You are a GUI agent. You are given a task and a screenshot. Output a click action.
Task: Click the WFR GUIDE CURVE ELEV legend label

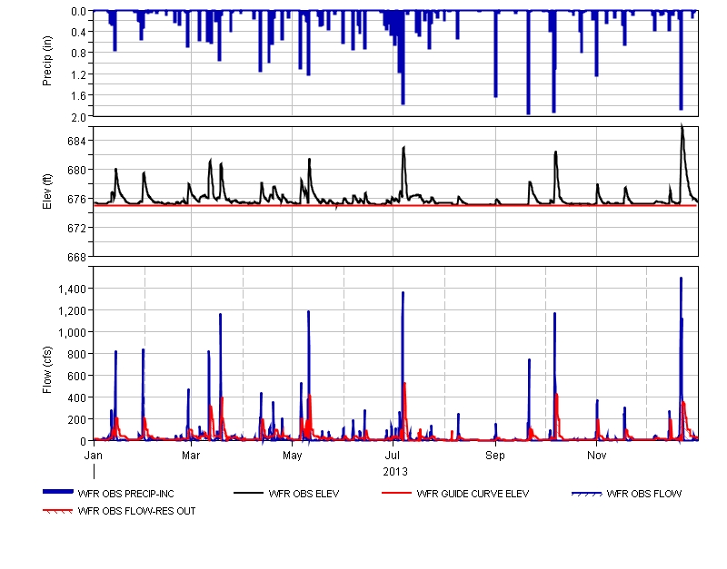pos(473,494)
